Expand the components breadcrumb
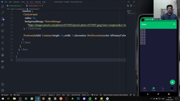 pos(20,9)
